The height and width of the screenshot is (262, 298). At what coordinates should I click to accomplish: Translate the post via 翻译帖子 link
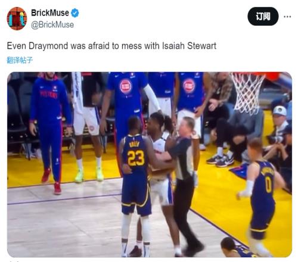[20, 60]
